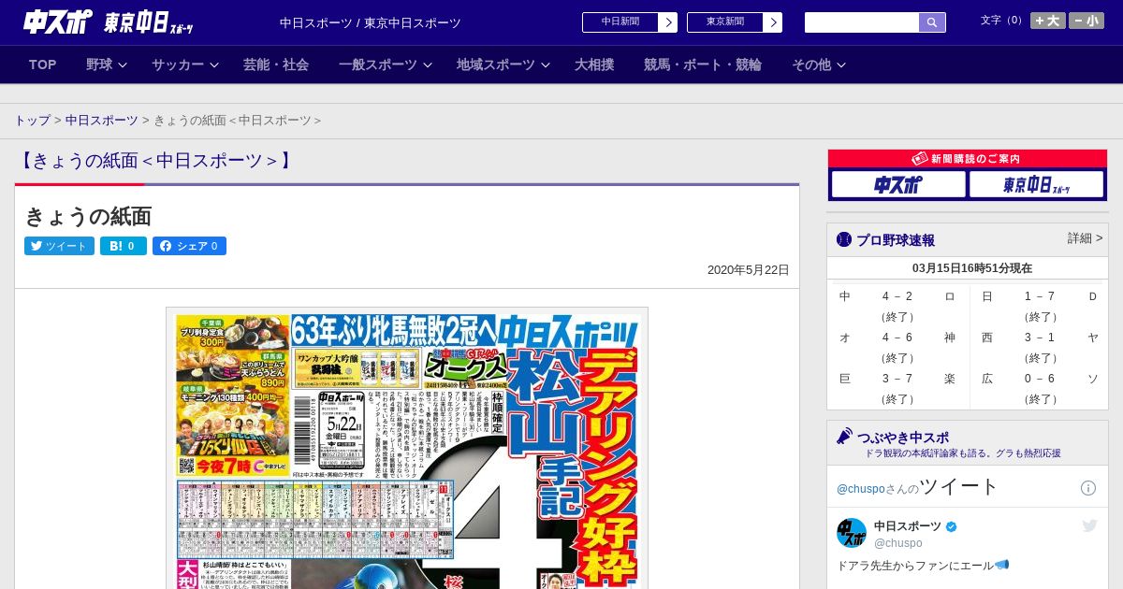Click the arrow next to 中日新聞
Viewport: 1123px width, 589px height.
[668, 22]
